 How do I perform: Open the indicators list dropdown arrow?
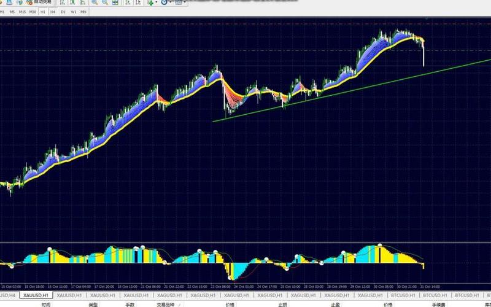(x=157, y=2)
